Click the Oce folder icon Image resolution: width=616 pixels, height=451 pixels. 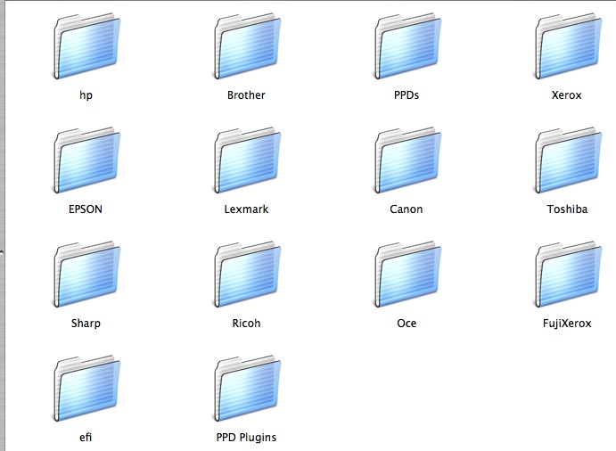point(407,275)
